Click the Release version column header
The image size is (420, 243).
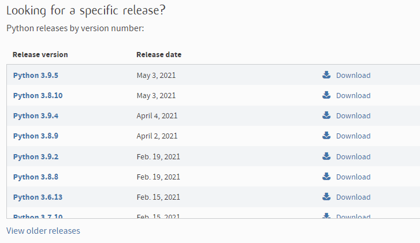pyautogui.click(x=40, y=55)
